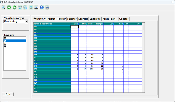
Task: Select layout number 00
Action: [x=15, y=38]
